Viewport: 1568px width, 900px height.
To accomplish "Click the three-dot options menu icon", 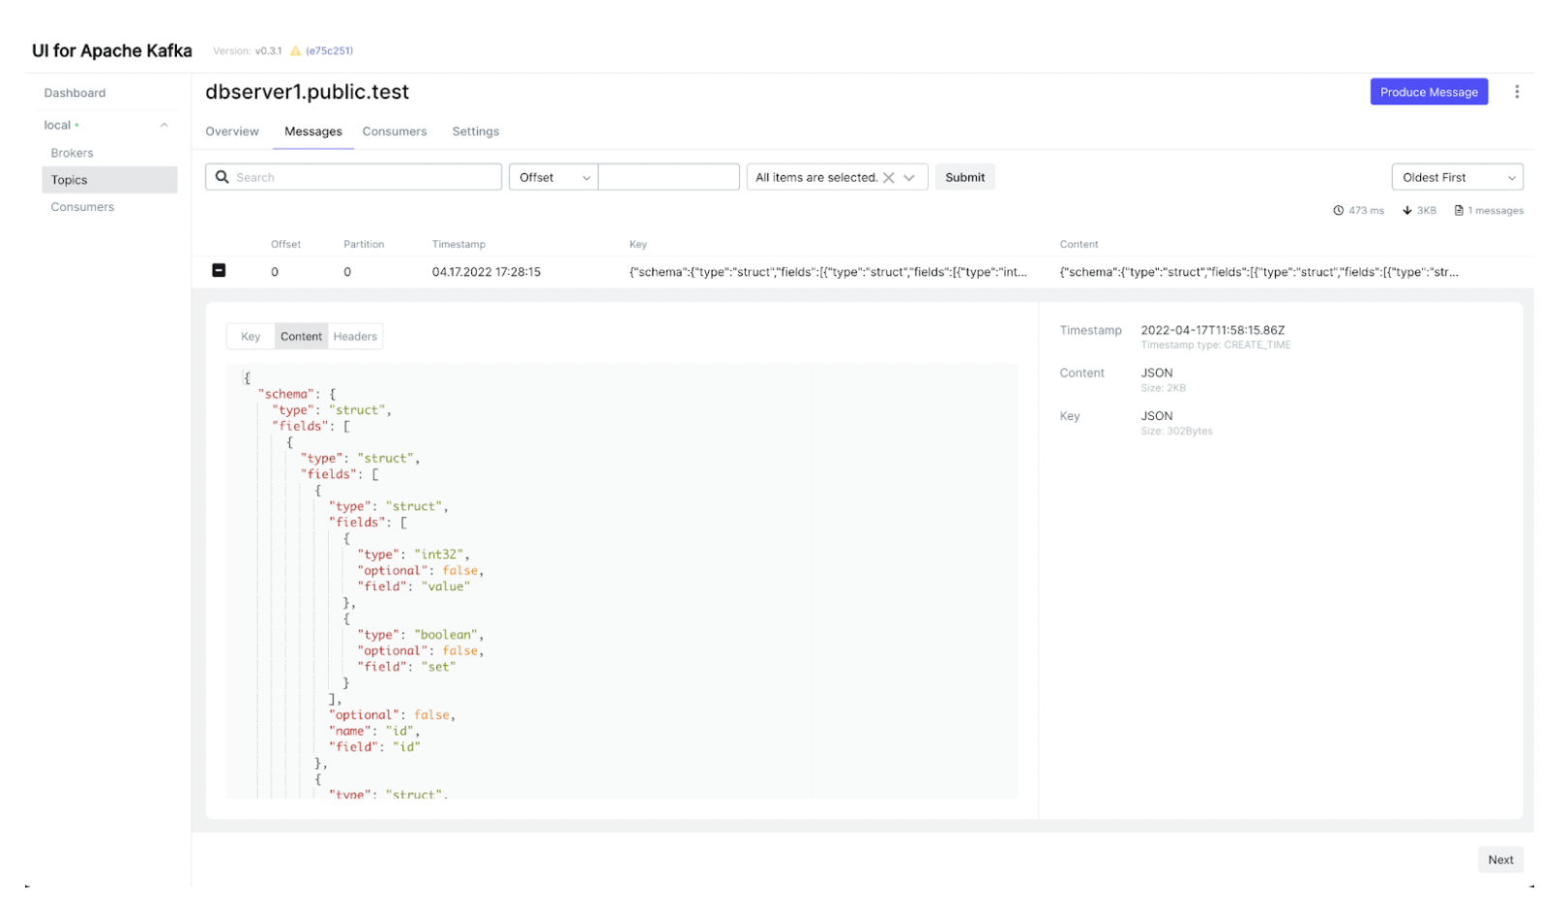I will tap(1516, 92).
